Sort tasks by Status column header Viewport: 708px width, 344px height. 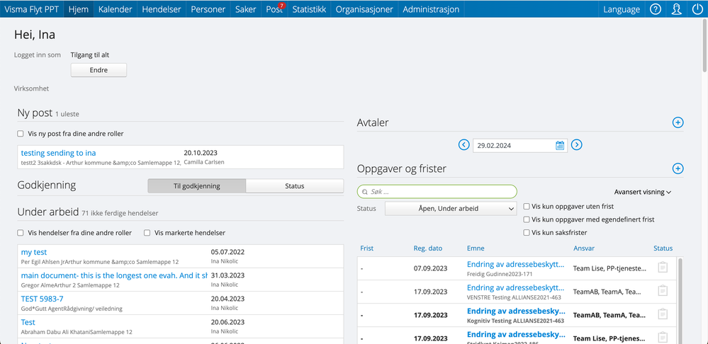click(663, 248)
